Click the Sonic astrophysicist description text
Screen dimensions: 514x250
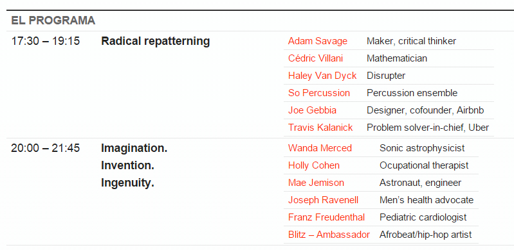pos(422,148)
